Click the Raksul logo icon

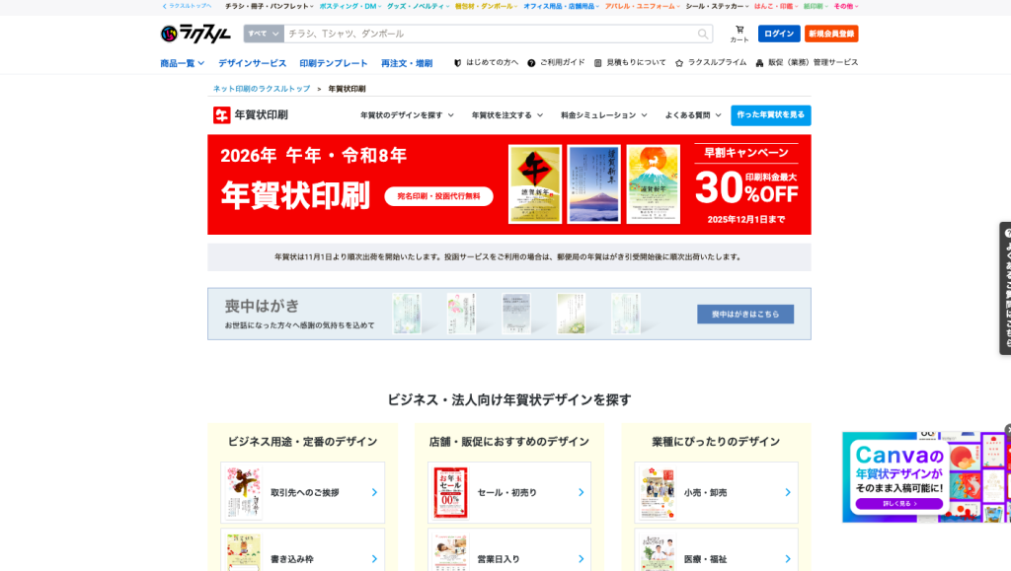coord(170,34)
